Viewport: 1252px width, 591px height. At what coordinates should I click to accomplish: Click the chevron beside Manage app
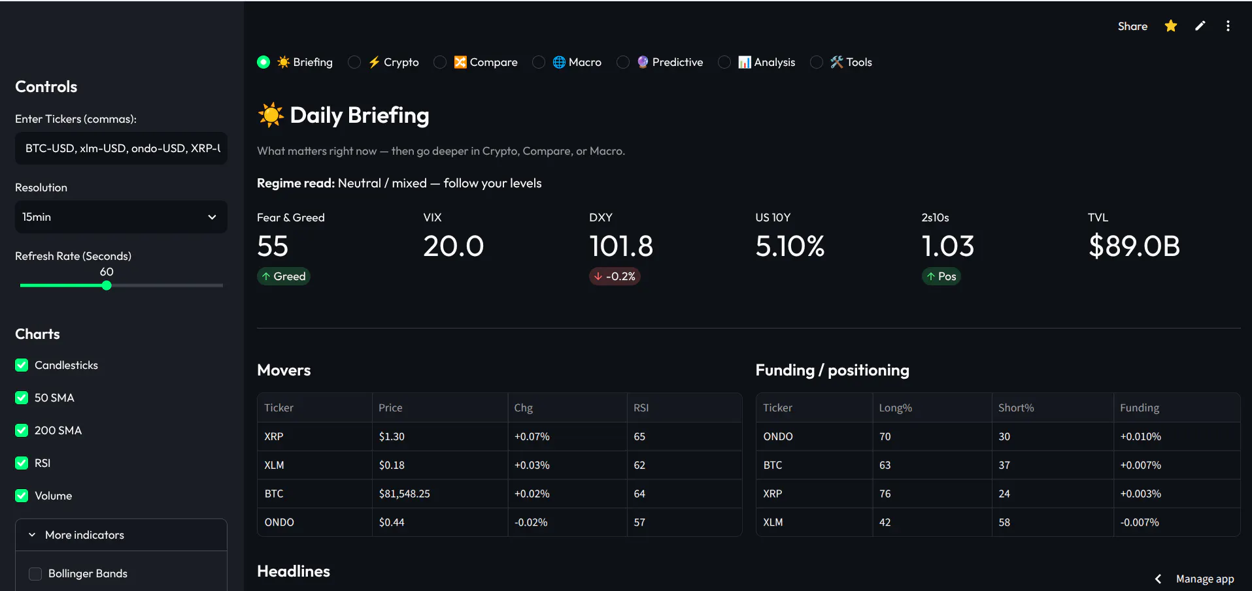pyautogui.click(x=1158, y=579)
